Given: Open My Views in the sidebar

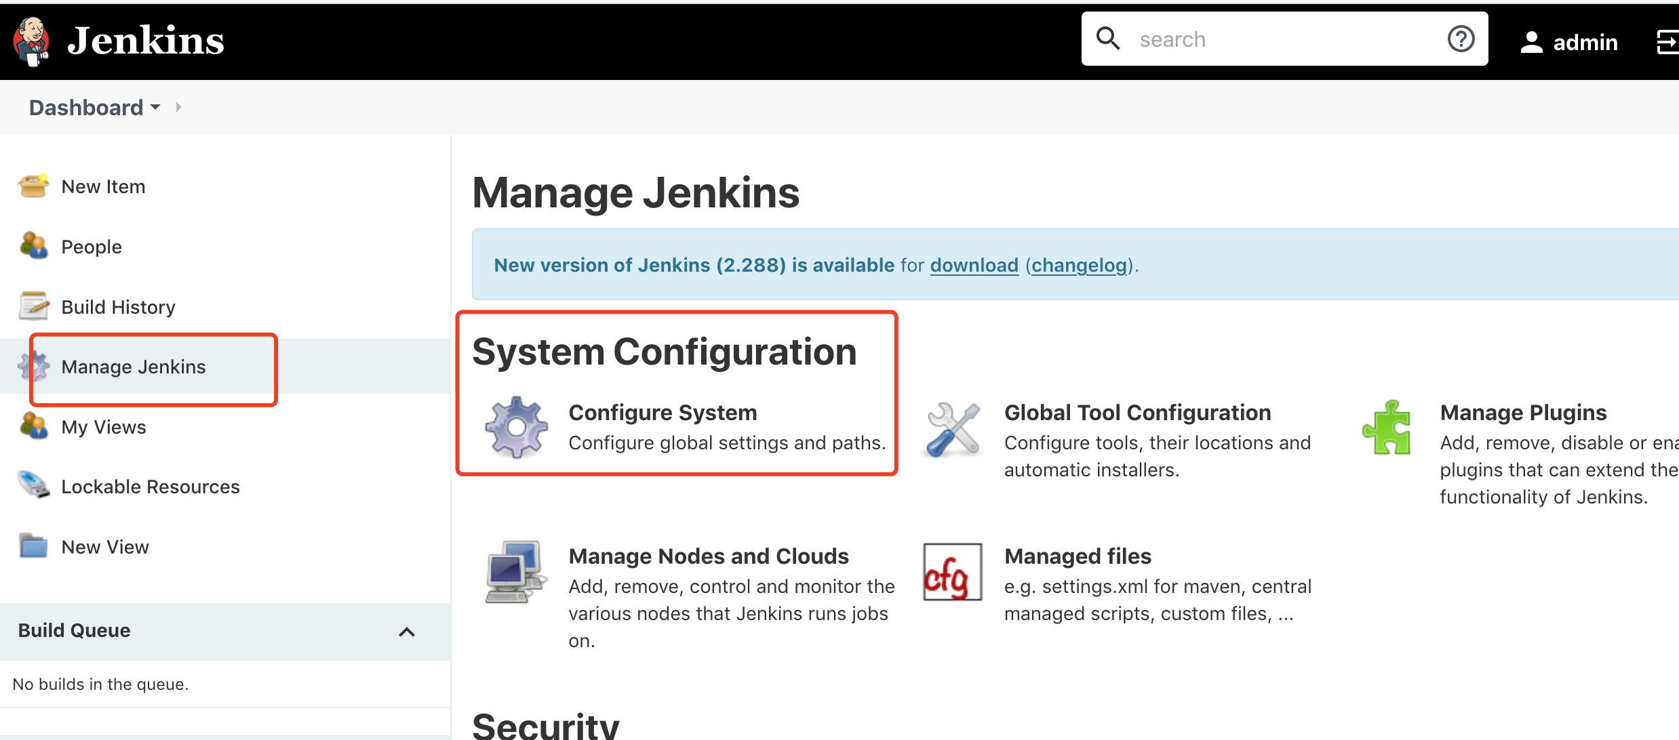Looking at the screenshot, I should [x=104, y=427].
